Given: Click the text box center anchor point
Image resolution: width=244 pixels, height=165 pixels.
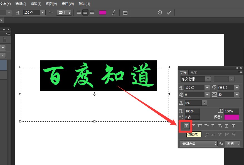Looking at the screenshot, I should pos(95,94).
